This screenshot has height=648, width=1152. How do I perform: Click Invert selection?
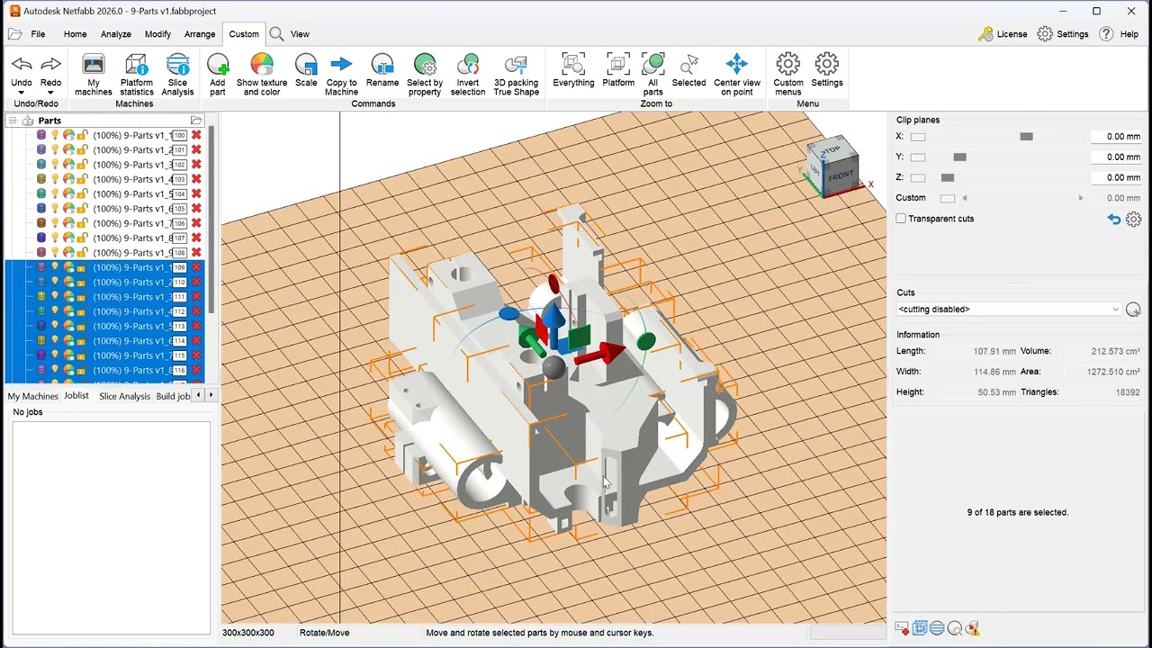coord(468,74)
